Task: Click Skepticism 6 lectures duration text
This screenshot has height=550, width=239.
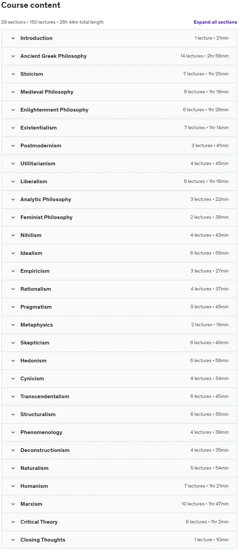Action: click(x=209, y=343)
